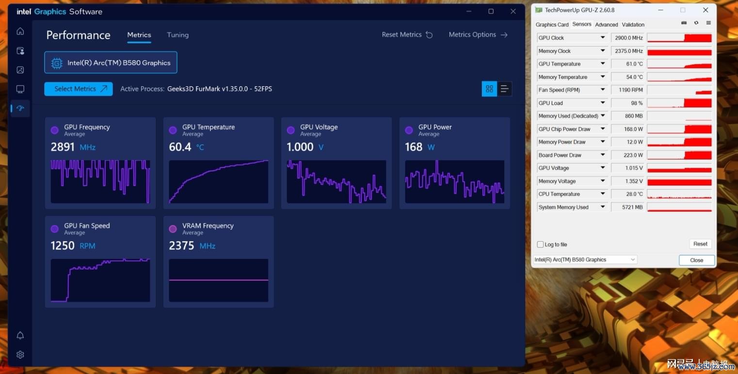
Task: Expand the Board Power Draw dropdown
Action: click(x=603, y=155)
